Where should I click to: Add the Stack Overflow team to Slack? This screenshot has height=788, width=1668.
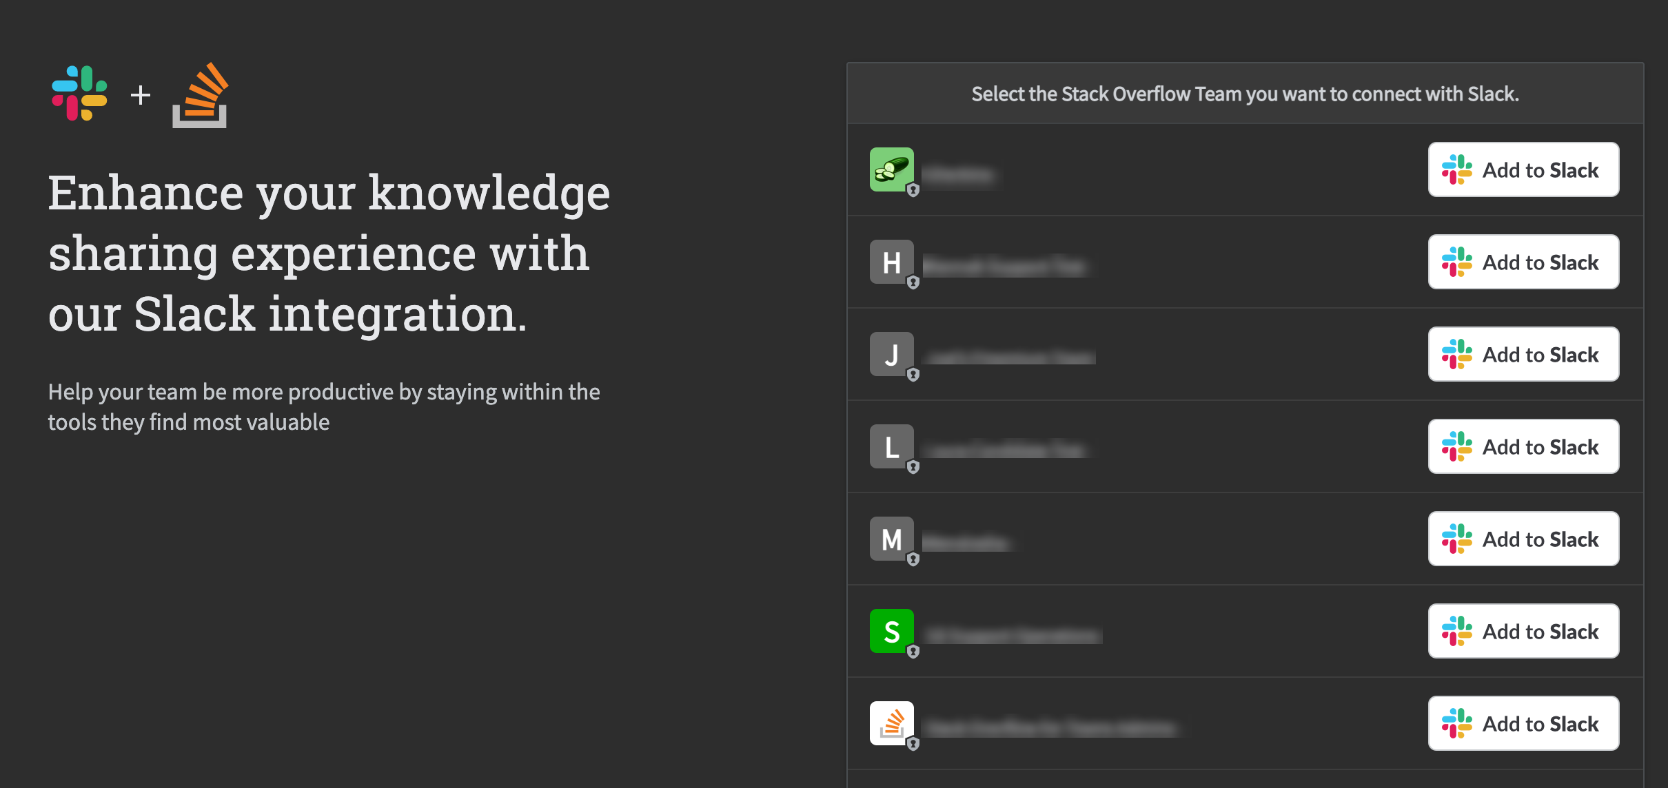point(1523,723)
